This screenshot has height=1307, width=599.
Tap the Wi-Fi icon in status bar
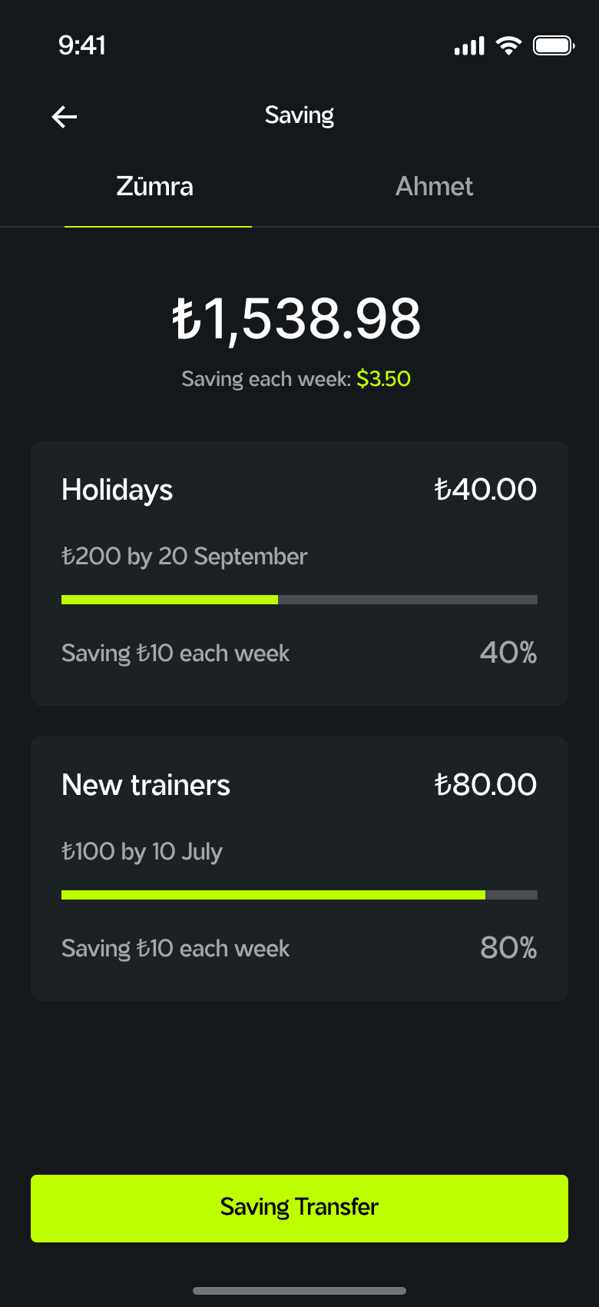(509, 45)
